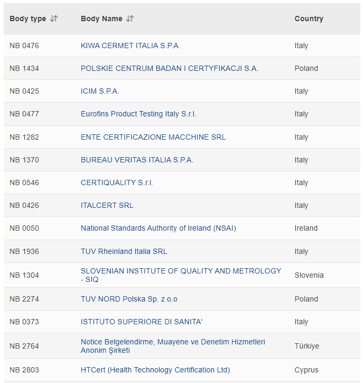
Task: Sort table by Body type arrows icon
Action: 54,19
